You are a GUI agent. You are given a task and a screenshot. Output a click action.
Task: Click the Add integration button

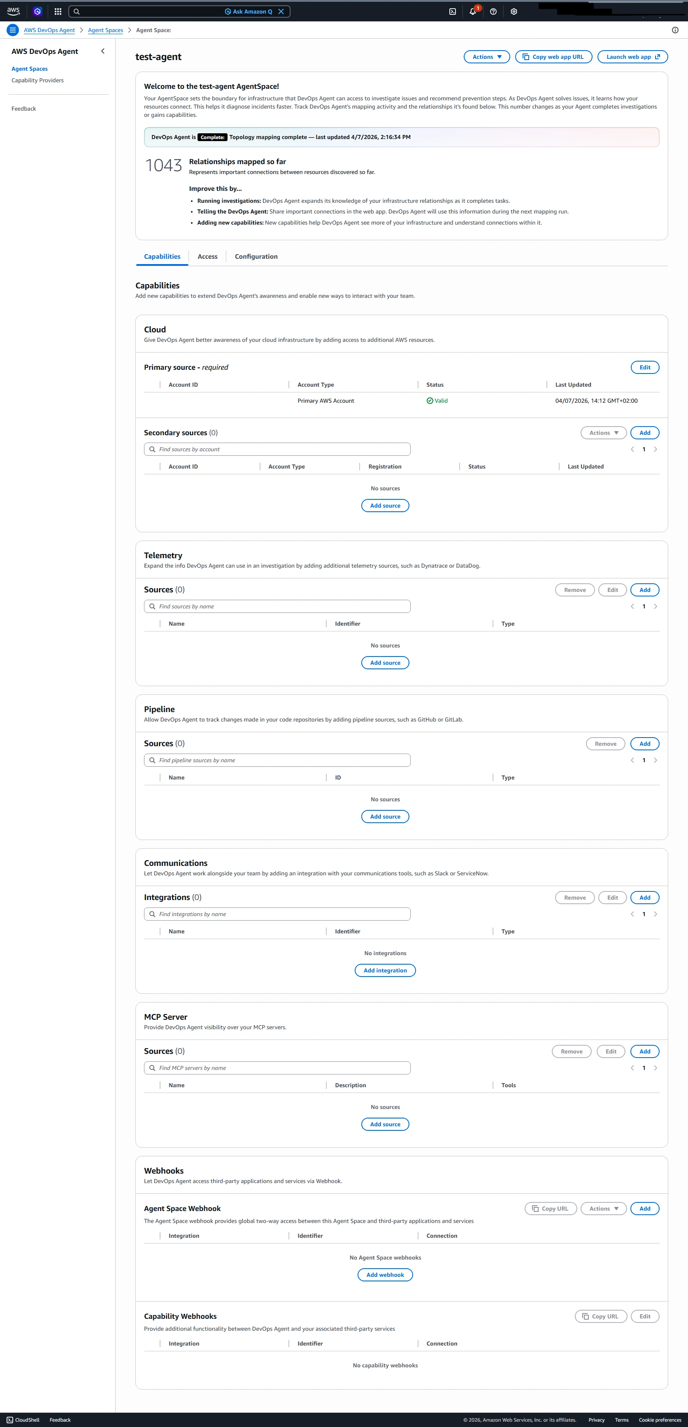(385, 970)
